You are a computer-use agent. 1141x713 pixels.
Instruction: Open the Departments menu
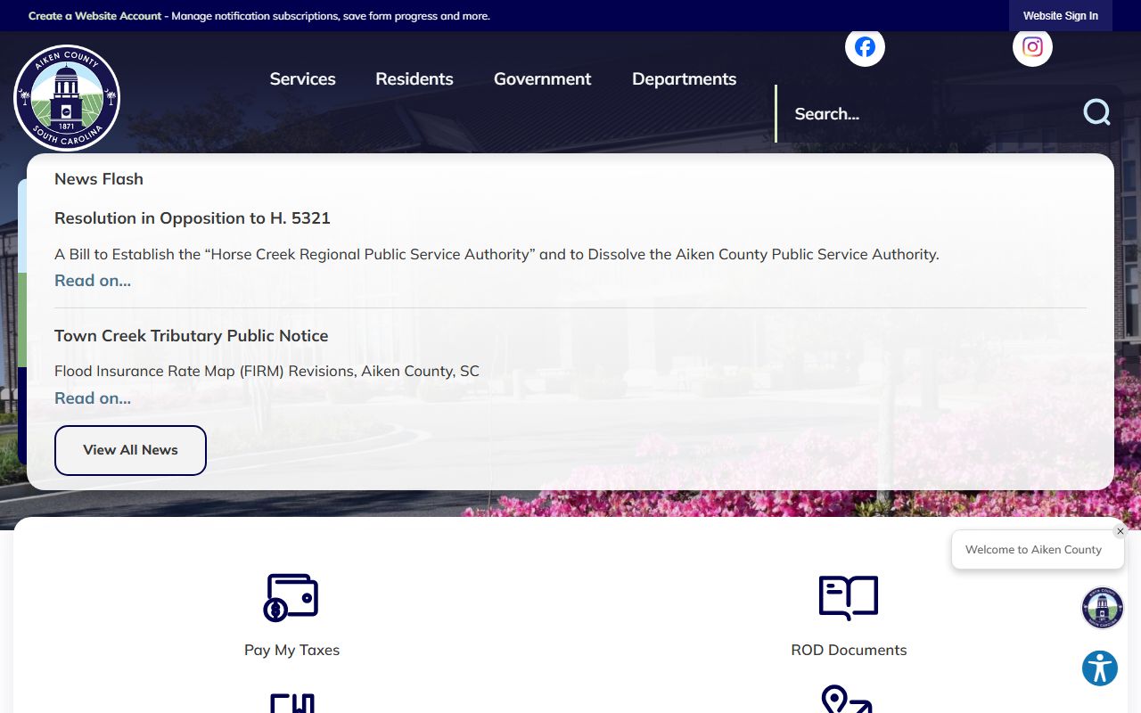684,78
